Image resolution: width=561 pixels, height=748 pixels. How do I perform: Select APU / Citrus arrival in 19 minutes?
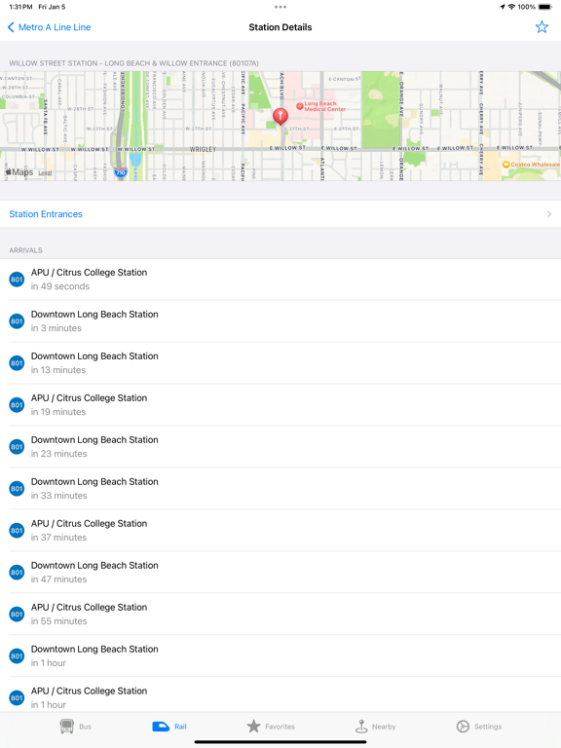click(280, 405)
